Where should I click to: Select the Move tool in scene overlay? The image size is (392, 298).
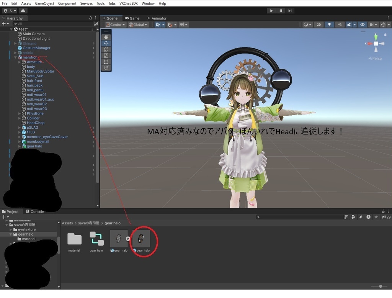coord(106,43)
